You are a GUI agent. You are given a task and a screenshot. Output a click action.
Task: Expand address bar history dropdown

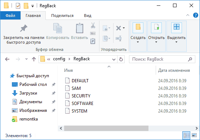pyautogui.click(x=114, y=60)
